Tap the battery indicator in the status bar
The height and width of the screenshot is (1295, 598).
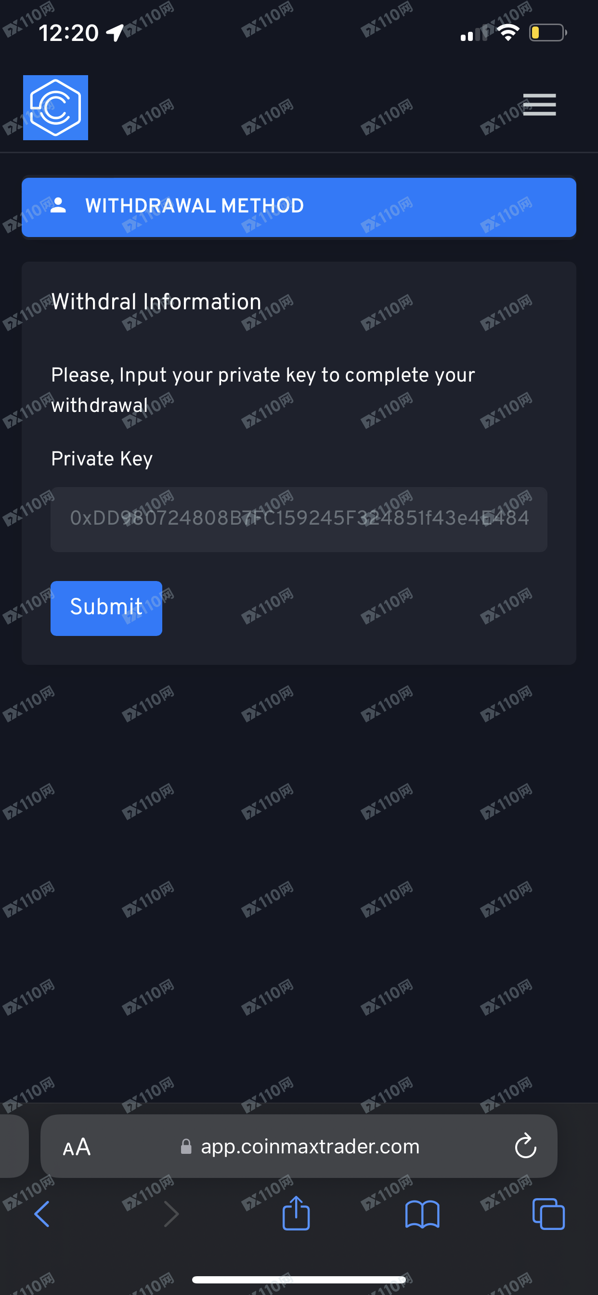[548, 33]
